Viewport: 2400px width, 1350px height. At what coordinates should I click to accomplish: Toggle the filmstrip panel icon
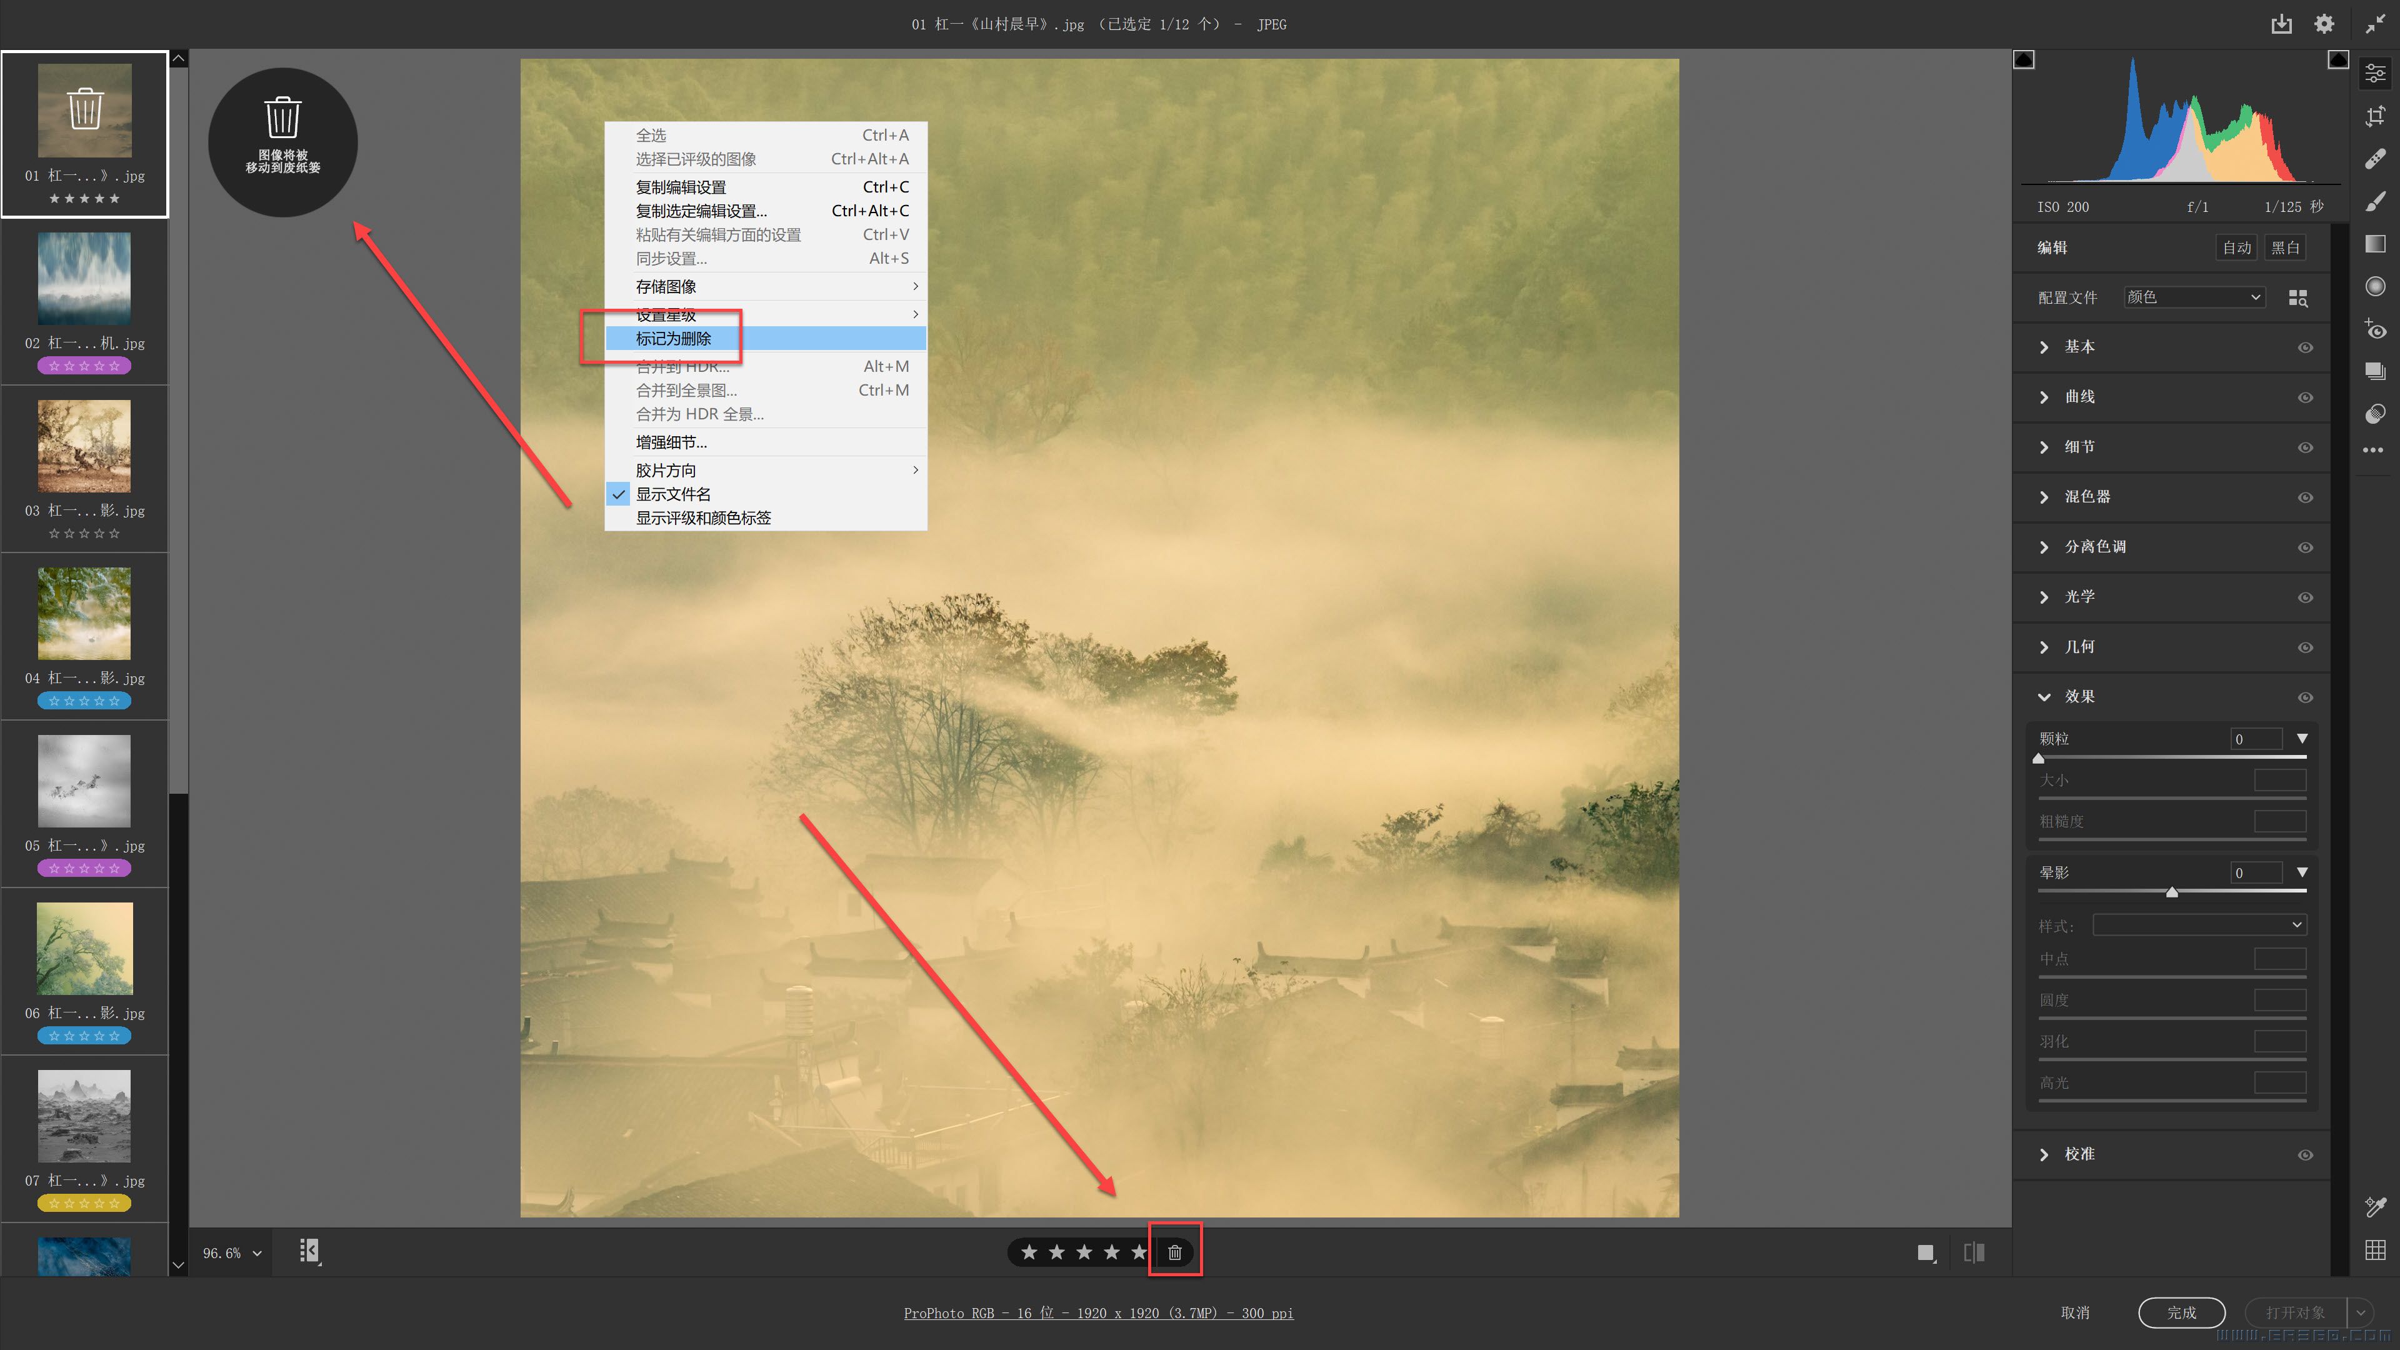309,1251
